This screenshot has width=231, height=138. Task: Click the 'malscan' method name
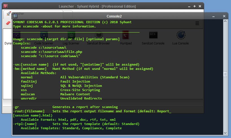tap(28, 94)
